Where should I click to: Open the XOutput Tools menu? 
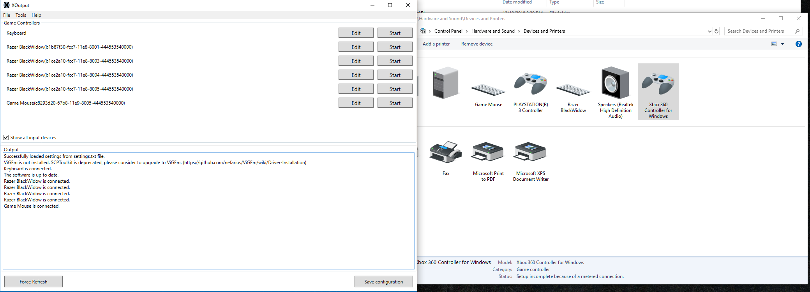(x=21, y=15)
